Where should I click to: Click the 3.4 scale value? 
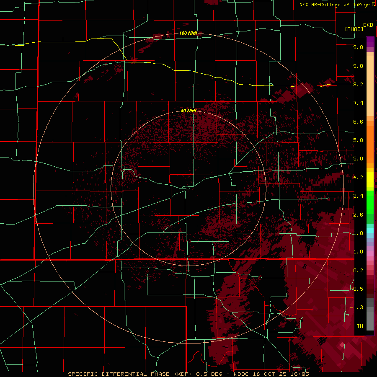point(358,196)
